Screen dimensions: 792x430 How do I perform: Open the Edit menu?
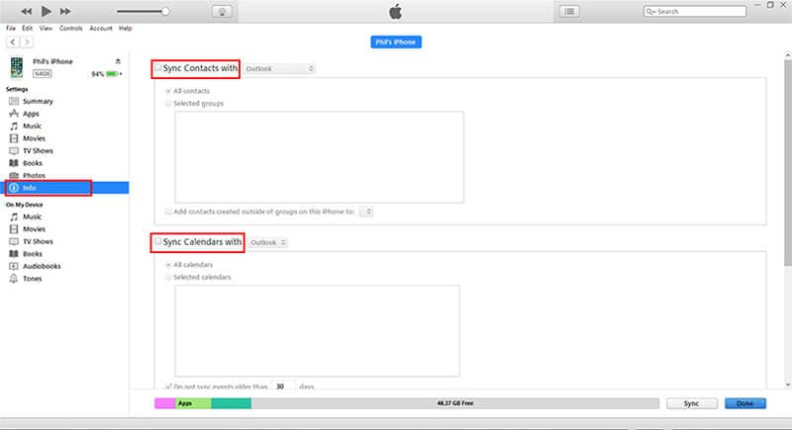click(28, 29)
